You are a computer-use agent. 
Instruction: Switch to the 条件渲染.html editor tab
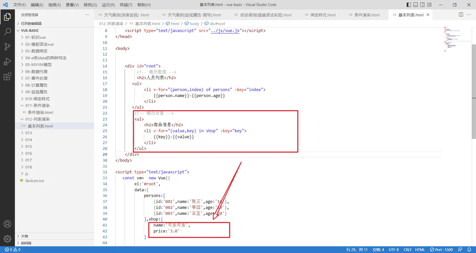tap(367, 15)
